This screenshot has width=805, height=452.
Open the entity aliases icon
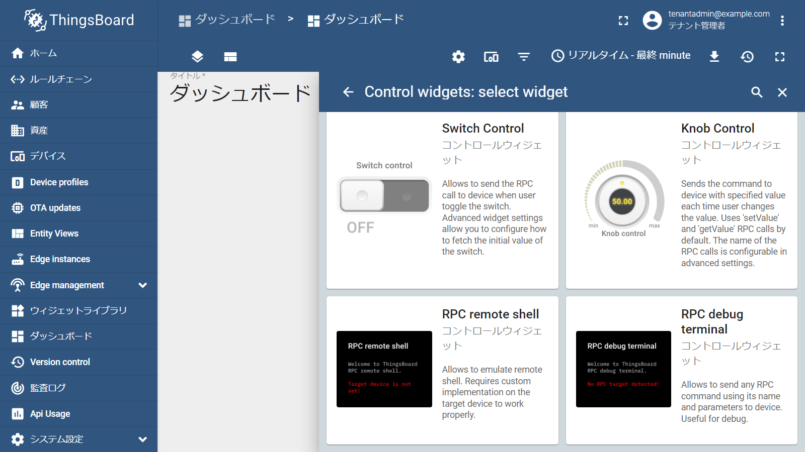click(x=491, y=57)
